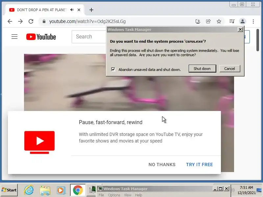Cancel ending csrss.exe process
Screen dimensions: 263x197
click(230, 69)
